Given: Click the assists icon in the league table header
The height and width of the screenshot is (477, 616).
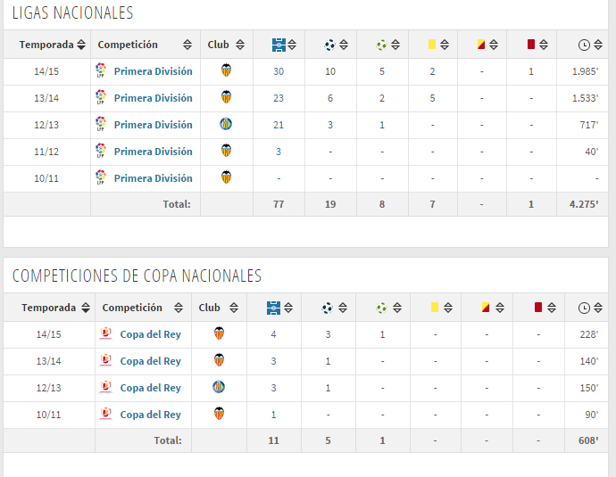Looking at the screenshot, I should 381,45.
